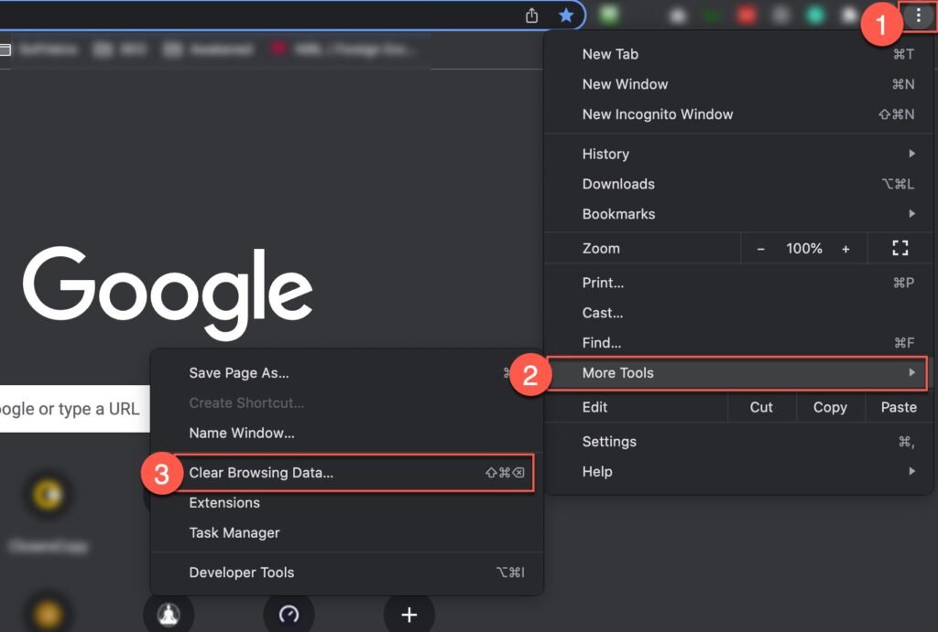Expand the Help submenu
Screen dimensions: 938x632
point(739,471)
